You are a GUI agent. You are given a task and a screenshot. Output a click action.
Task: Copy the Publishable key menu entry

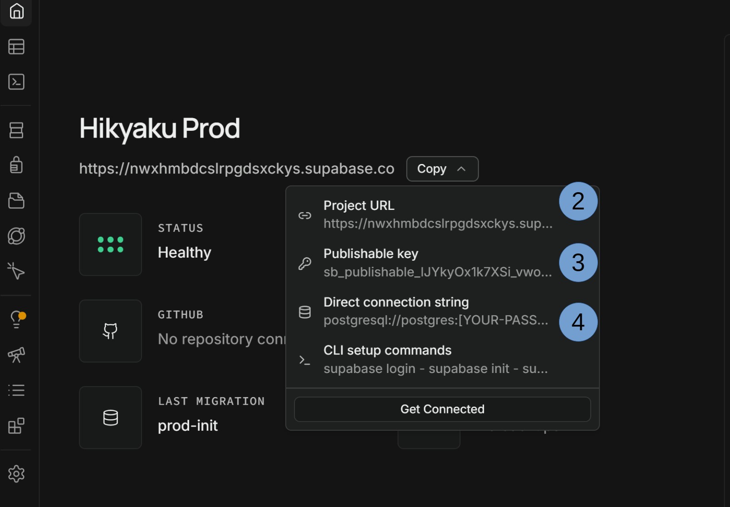click(442, 263)
